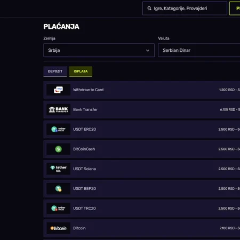Click the USDT ERC20 label
Image resolution: width=240 pixels, height=240 pixels.
click(x=85, y=129)
